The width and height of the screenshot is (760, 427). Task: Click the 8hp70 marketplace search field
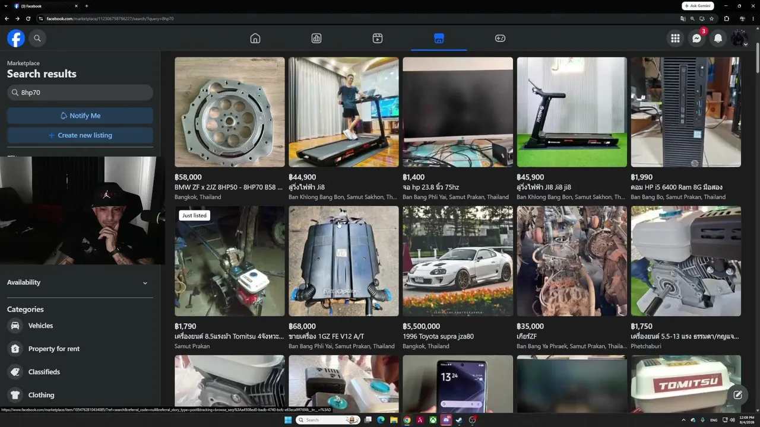coord(80,93)
